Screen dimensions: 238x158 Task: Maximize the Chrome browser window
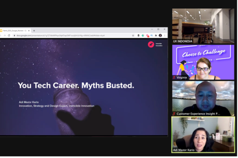coord(158,29)
